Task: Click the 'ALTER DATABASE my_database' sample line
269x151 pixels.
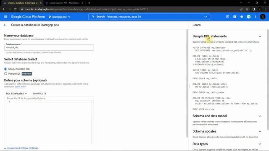Action: 209,48
